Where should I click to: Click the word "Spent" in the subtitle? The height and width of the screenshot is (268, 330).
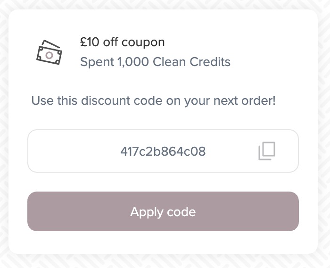point(94,62)
